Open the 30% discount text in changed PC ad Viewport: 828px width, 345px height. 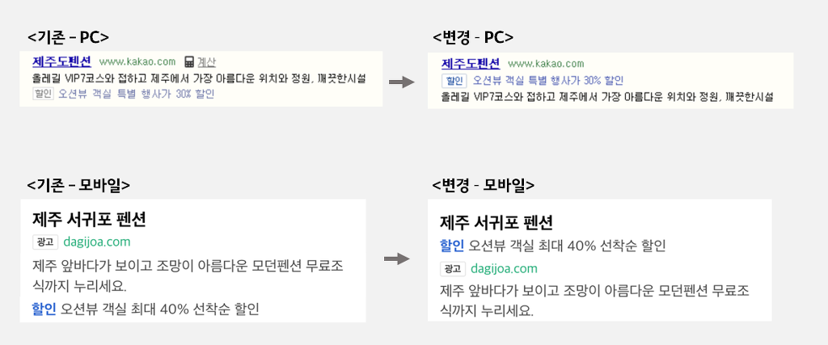[x=548, y=81]
